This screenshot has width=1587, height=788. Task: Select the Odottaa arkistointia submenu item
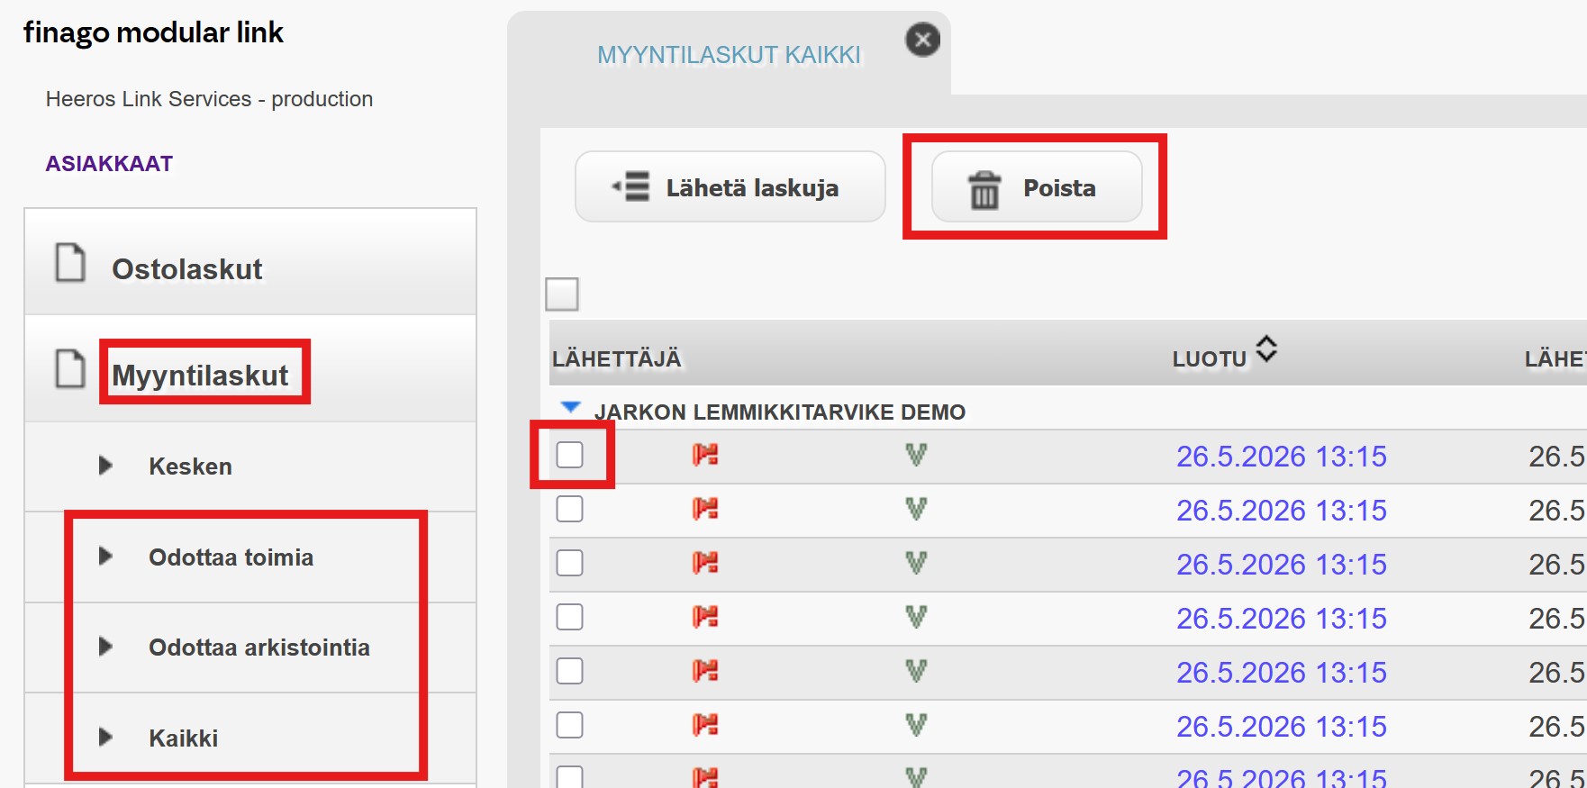tap(250, 648)
